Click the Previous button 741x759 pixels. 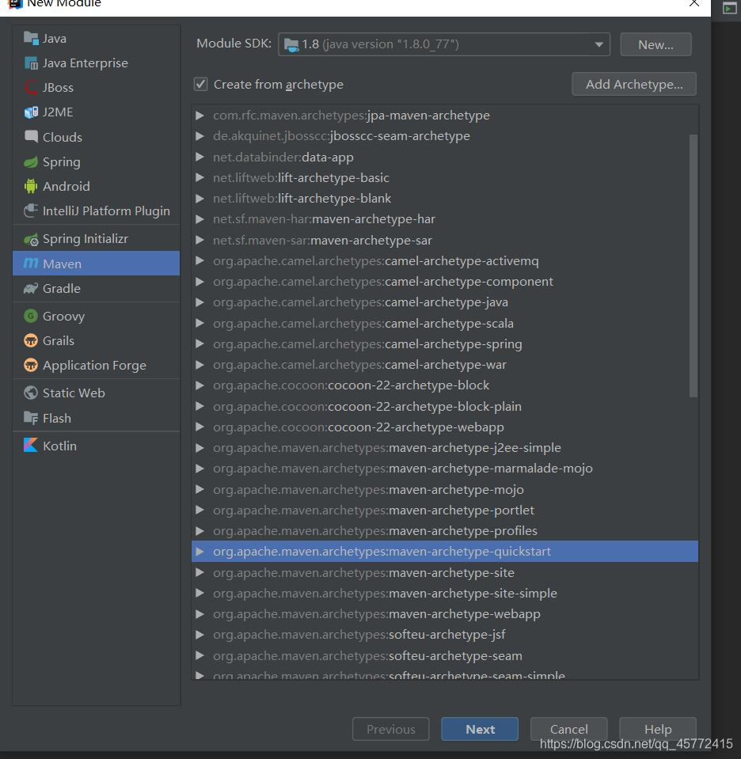[x=391, y=729]
